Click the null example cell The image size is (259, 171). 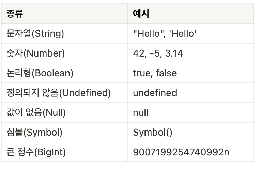(140, 112)
